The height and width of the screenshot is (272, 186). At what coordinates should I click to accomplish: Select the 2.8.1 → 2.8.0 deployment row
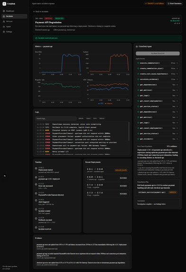click(107, 170)
